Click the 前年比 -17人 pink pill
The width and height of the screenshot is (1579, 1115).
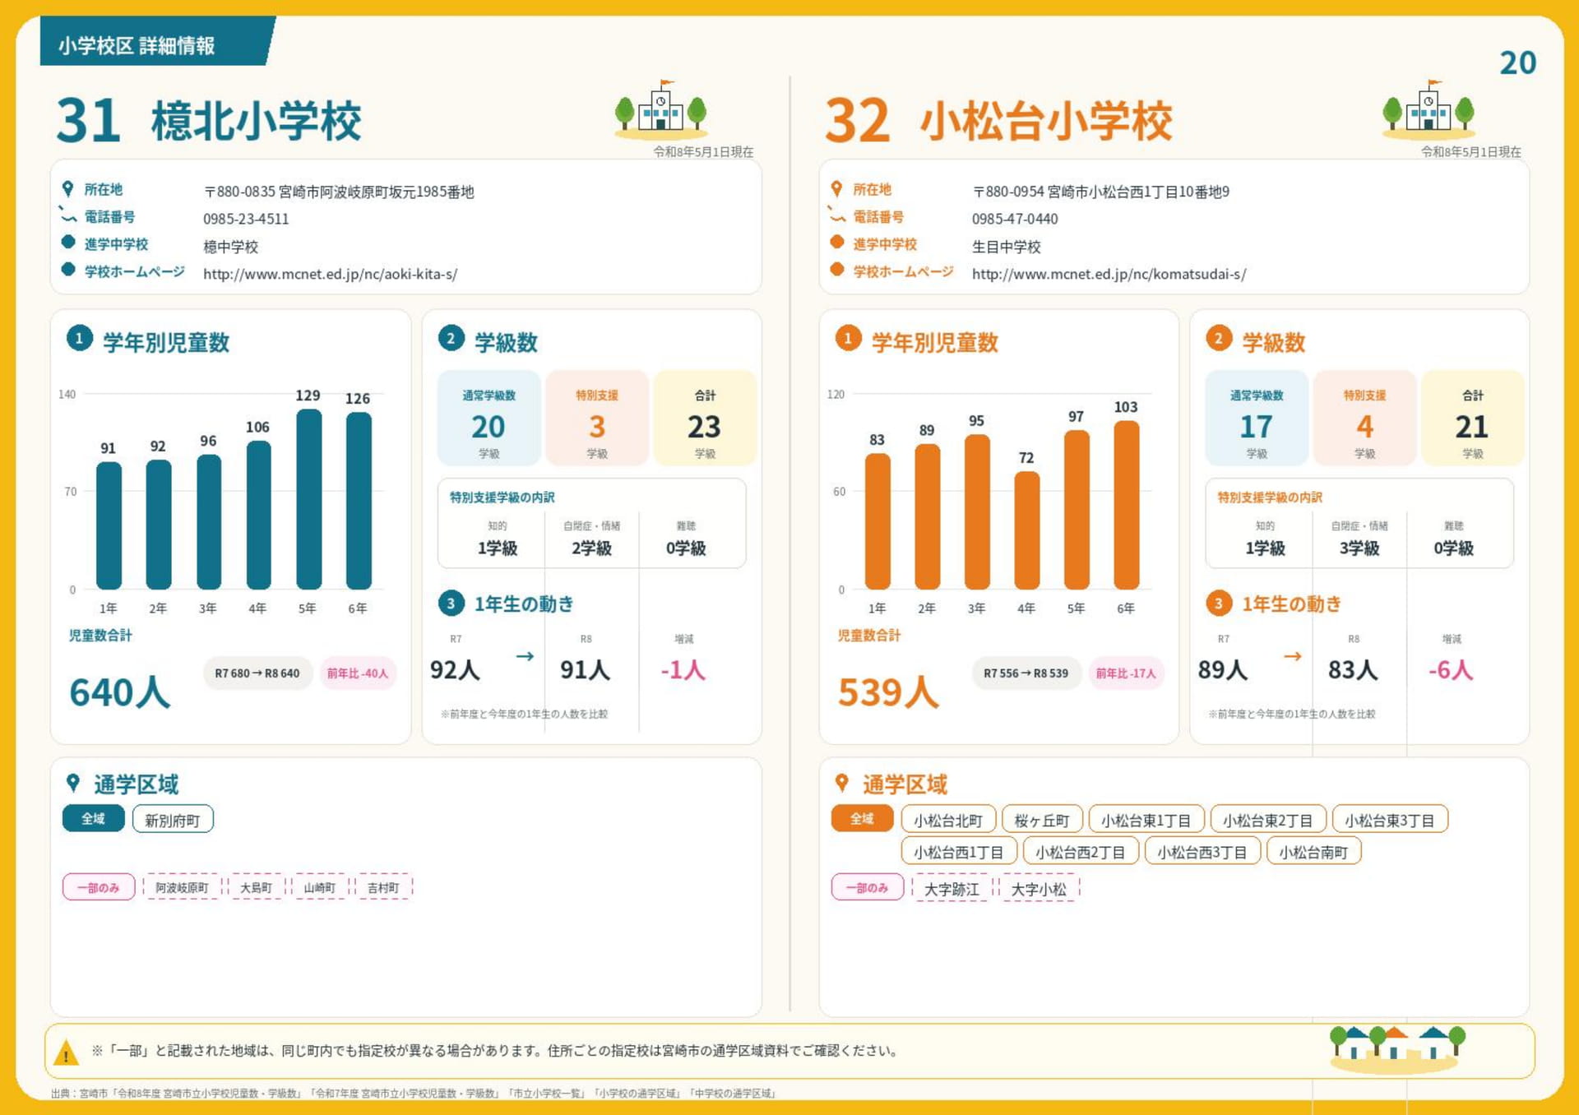point(1126,673)
